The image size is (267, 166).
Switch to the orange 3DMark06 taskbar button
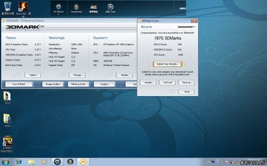coord(83,162)
